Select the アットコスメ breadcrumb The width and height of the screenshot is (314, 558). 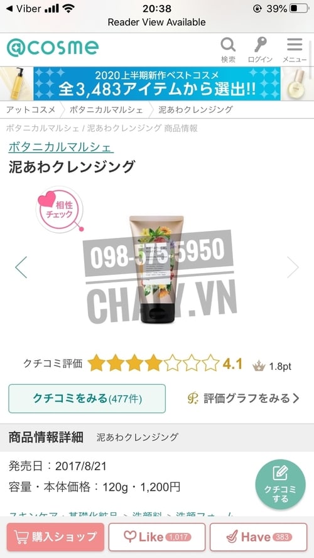point(31,110)
